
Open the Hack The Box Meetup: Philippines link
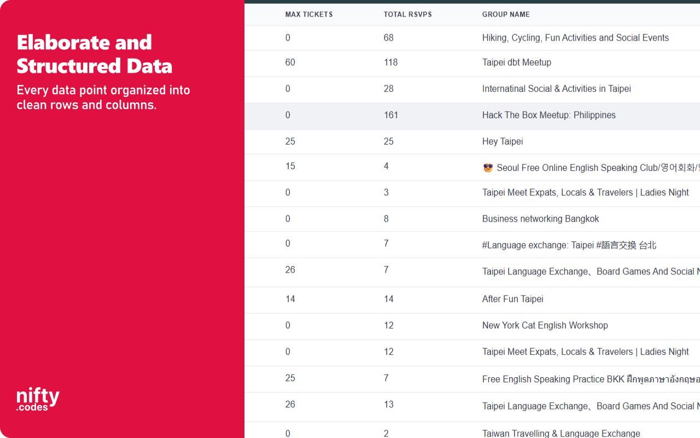[x=549, y=115]
